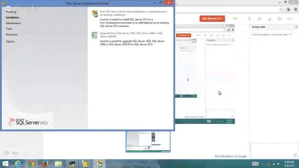This screenshot has width=299, height=168.
Task: Toggle the hangout microphone mute icon
Action: pyautogui.click(x=249, y=19)
